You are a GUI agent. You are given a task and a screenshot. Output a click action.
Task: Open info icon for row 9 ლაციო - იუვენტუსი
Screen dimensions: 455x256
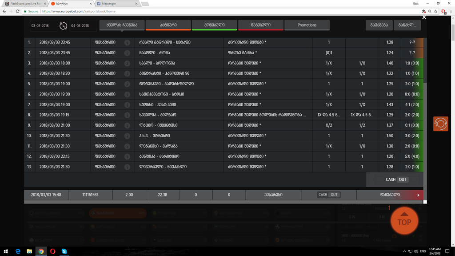(127, 125)
